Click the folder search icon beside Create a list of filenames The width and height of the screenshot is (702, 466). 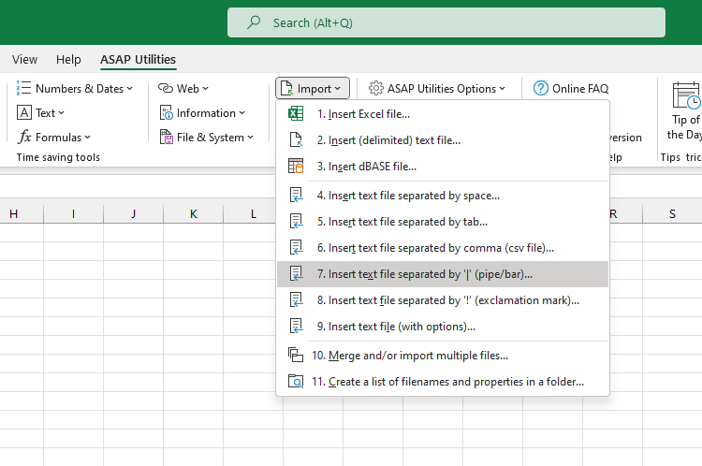click(x=296, y=382)
